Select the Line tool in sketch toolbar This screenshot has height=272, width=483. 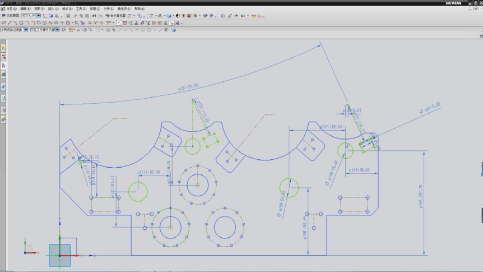coord(10,23)
